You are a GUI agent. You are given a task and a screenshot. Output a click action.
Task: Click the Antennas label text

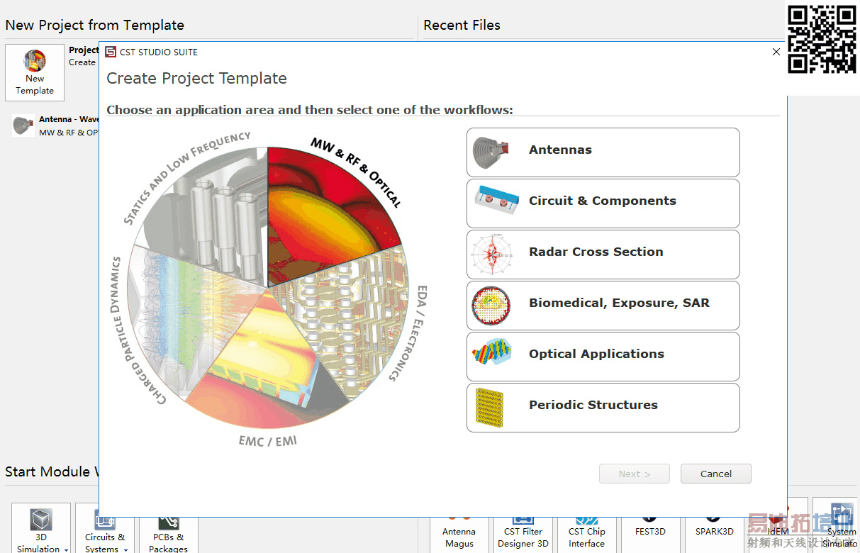tap(560, 150)
